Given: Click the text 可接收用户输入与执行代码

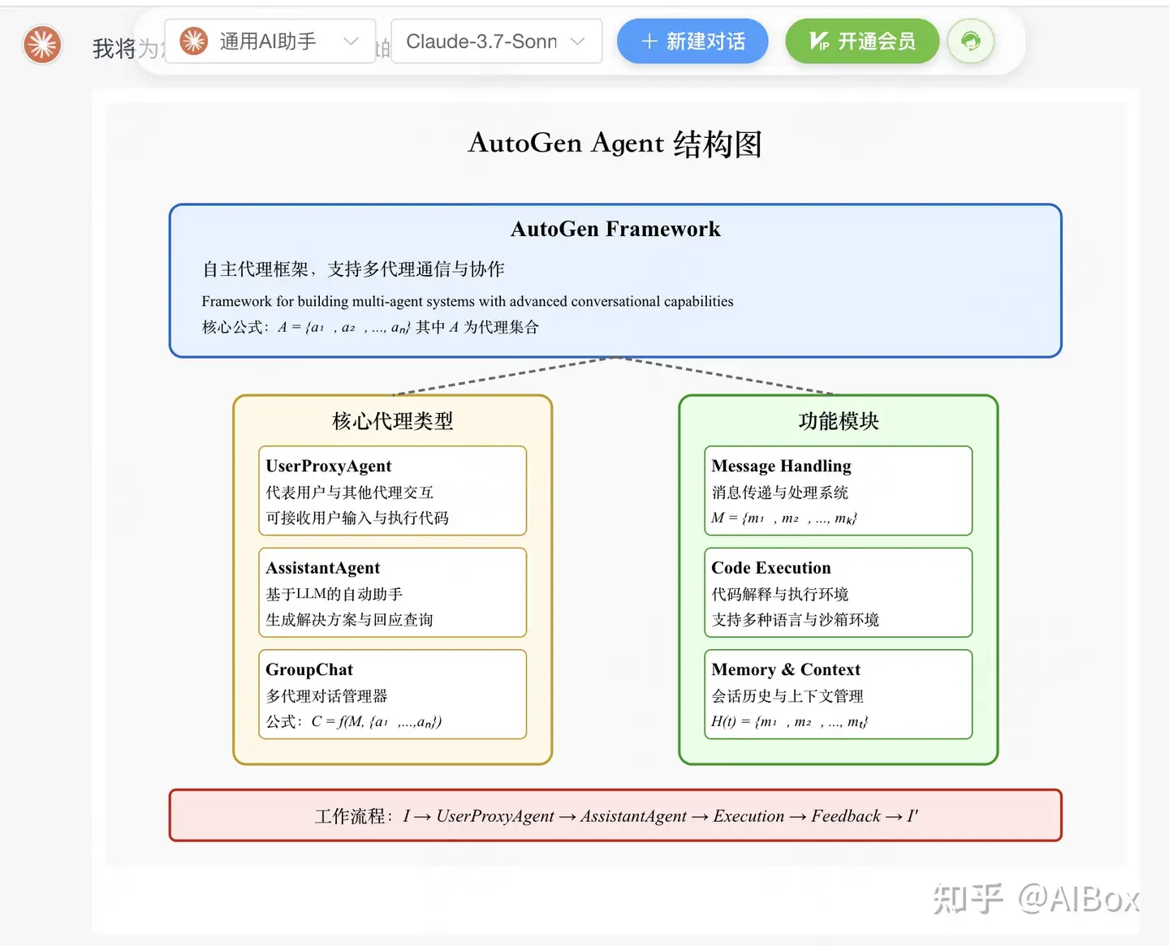Looking at the screenshot, I should coord(357,518).
